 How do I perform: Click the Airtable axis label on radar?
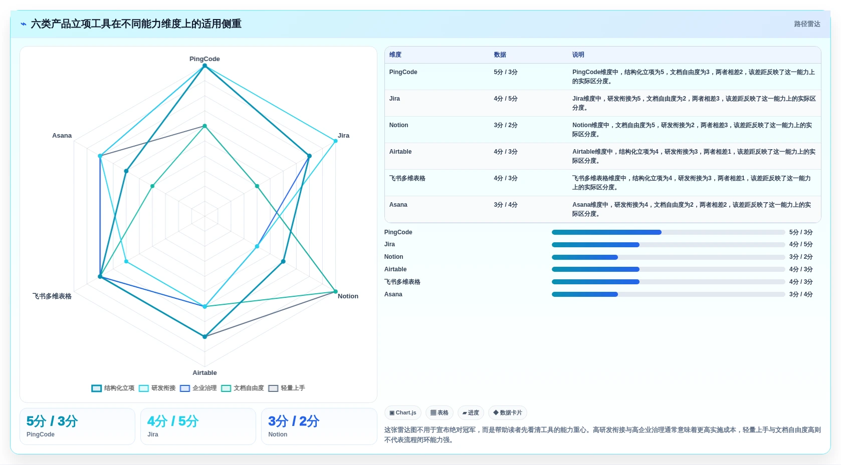pyautogui.click(x=204, y=373)
